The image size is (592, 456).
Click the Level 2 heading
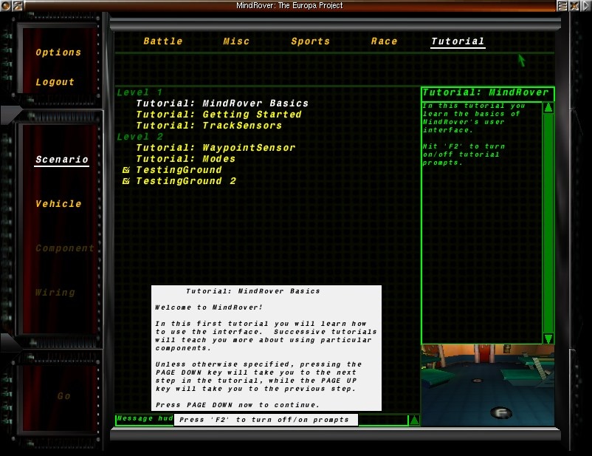(140, 137)
